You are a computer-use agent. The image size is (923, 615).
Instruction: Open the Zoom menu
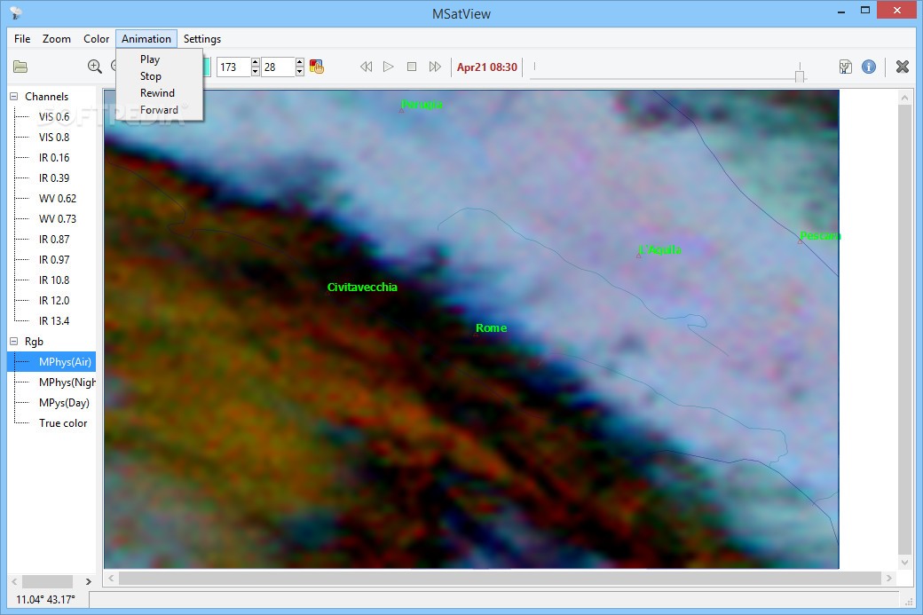pos(57,39)
